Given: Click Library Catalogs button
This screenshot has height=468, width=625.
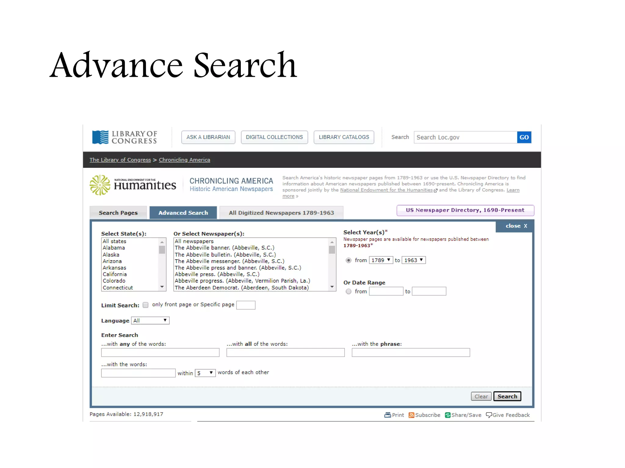Looking at the screenshot, I should (x=344, y=137).
